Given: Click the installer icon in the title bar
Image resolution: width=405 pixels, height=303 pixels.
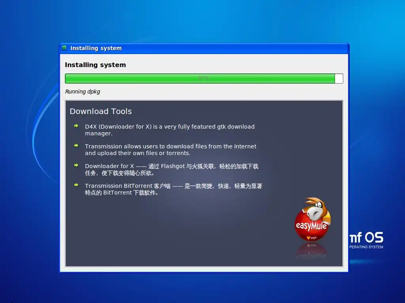Looking at the screenshot, I should pyautogui.click(x=64, y=48).
